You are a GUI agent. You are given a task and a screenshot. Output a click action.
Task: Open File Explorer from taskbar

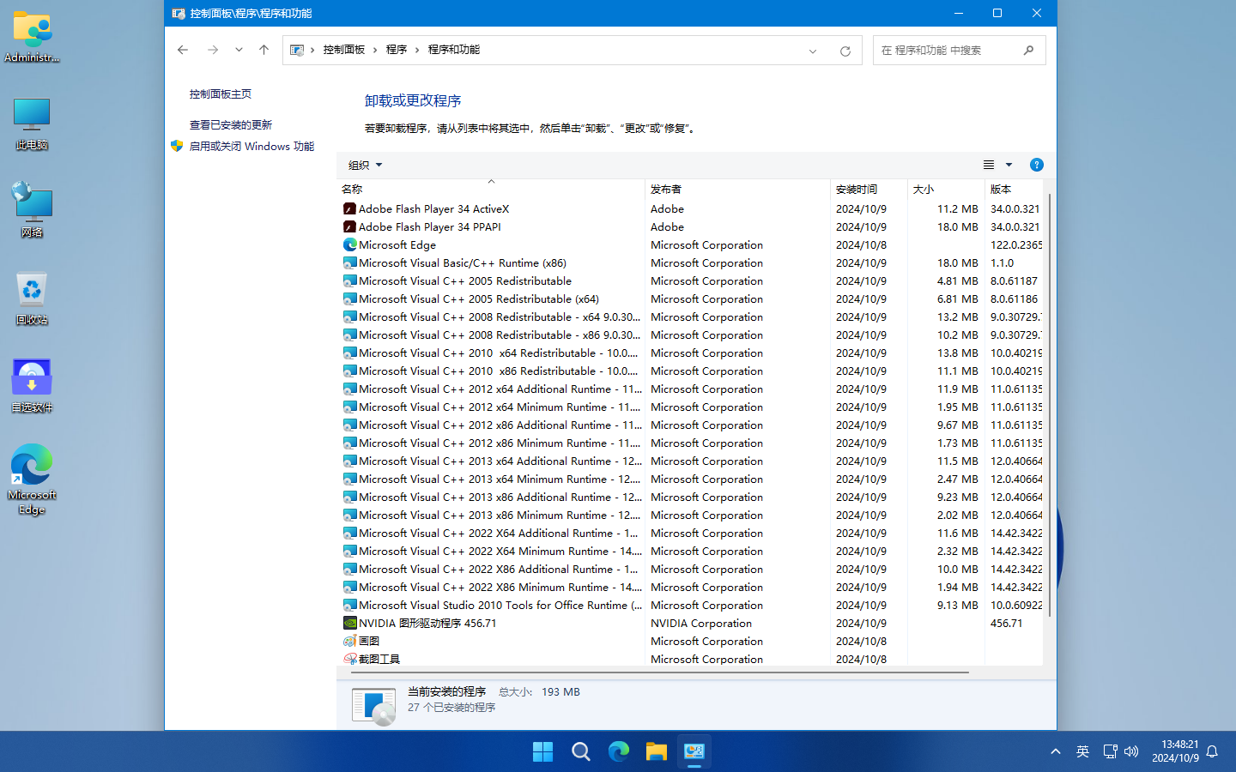[x=656, y=751]
